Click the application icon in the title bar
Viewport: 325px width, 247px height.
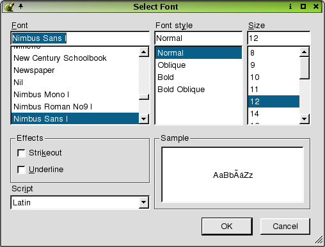point(9,6)
